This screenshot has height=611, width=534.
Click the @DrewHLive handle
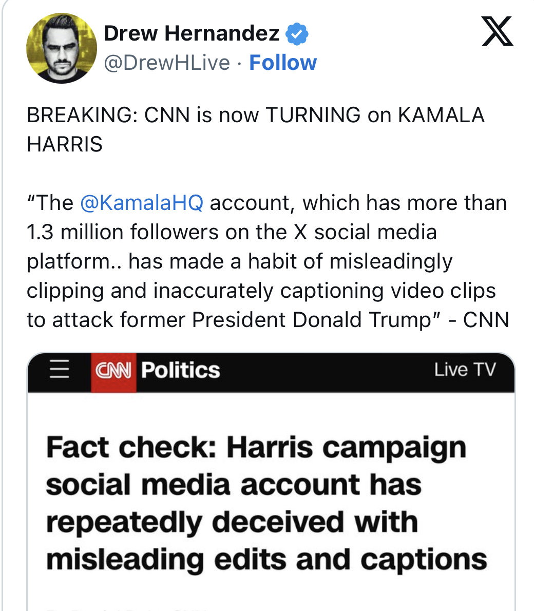tap(167, 63)
